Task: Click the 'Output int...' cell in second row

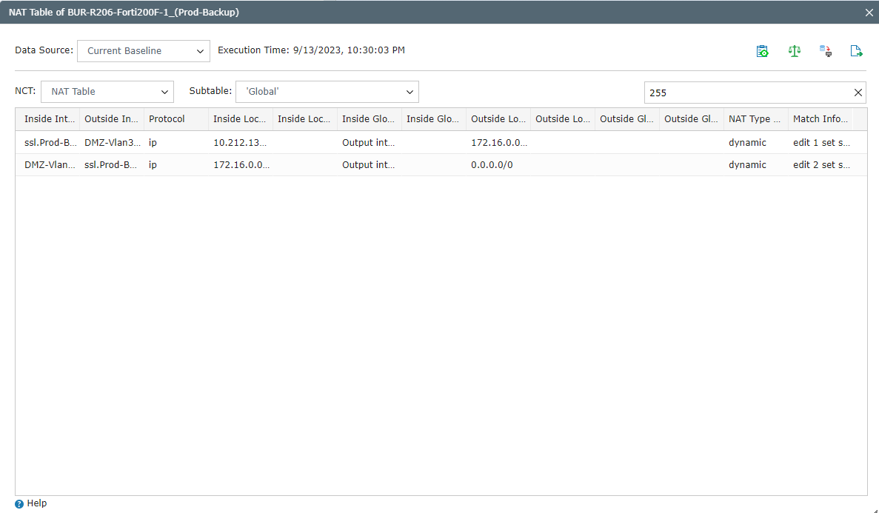Action: point(368,165)
